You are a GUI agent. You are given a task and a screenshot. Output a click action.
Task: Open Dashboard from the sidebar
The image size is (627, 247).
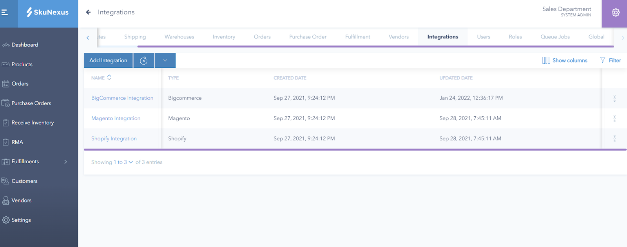(25, 45)
